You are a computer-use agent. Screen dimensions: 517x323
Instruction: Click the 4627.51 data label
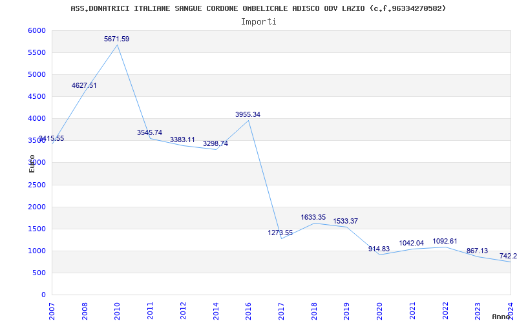(x=84, y=85)
